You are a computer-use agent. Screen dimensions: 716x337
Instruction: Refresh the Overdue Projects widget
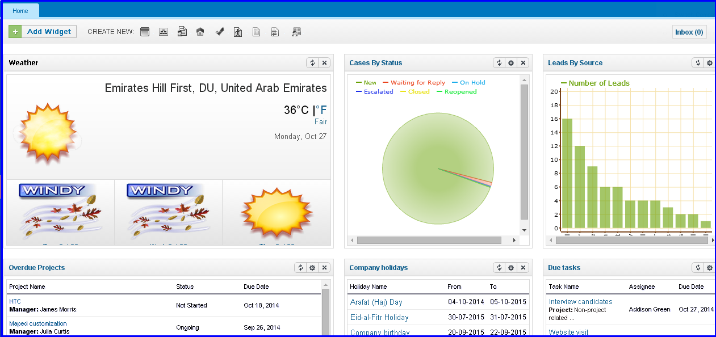[x=300, y=268]
